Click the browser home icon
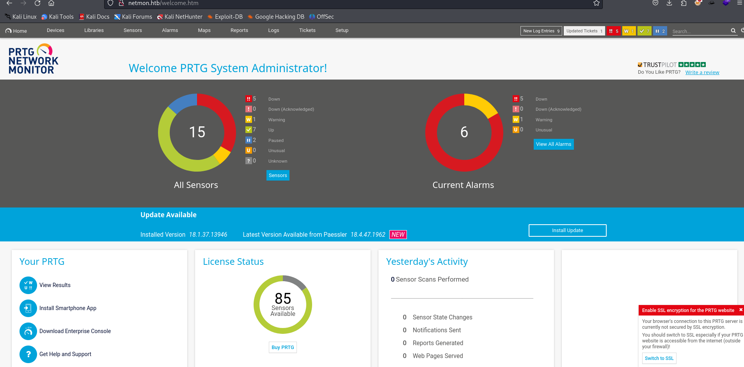This screenshot has width=744, height=367. tap(51, 3)
